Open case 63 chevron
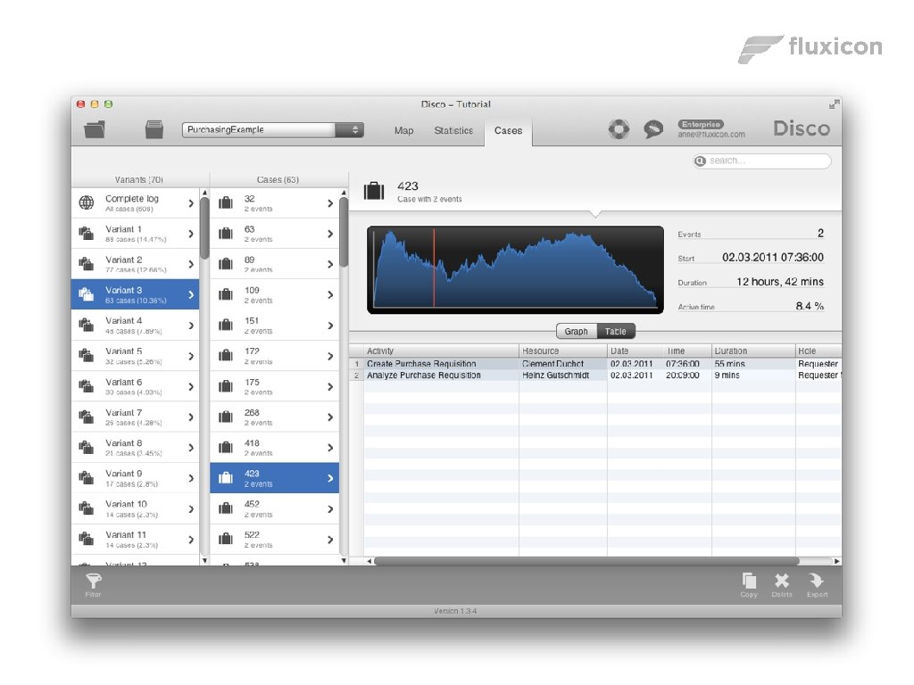 coord(330,234)
